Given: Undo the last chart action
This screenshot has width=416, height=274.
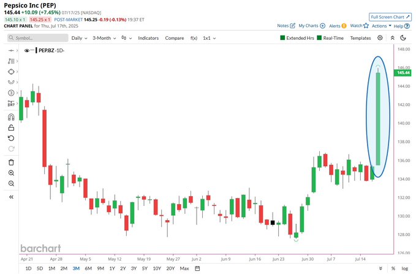Looking at the screenshot, I should [11, 139].
